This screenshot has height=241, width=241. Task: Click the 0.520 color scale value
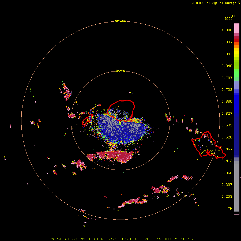coord(227,137)
